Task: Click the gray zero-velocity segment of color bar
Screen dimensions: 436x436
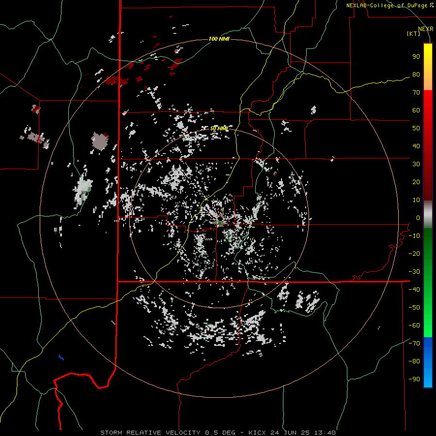Action: (428, 215)
